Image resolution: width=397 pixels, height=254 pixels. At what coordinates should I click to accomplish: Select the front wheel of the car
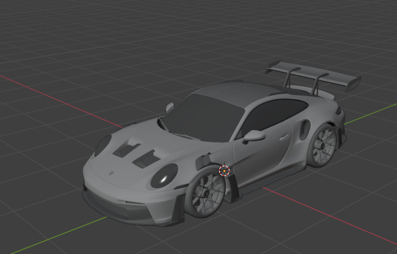[x=205, y=192]
